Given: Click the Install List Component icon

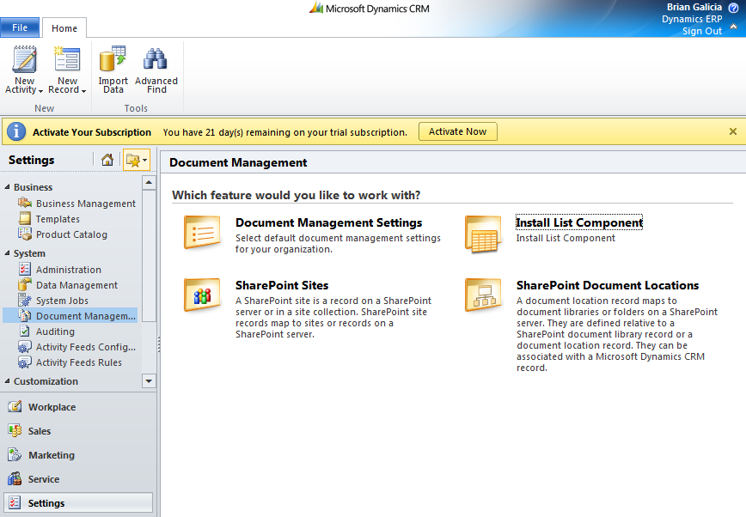Looking at the screenshot, I should 483,234.
